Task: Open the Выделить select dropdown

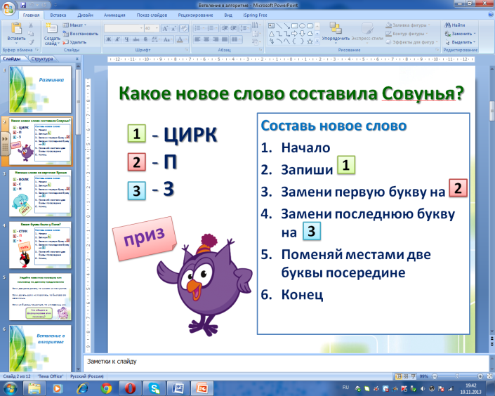Action: click(461, 42)
